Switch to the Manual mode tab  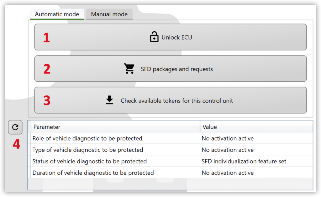[x=109, y=14]
